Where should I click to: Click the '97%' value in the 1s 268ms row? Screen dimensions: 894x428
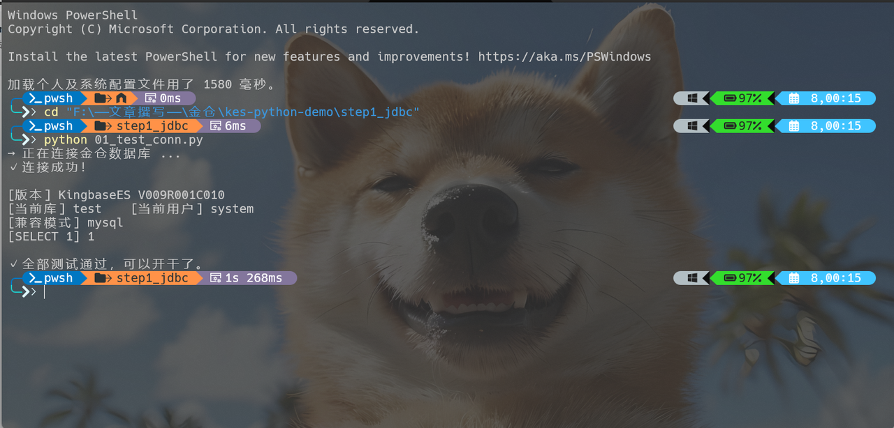coord(750,278)
